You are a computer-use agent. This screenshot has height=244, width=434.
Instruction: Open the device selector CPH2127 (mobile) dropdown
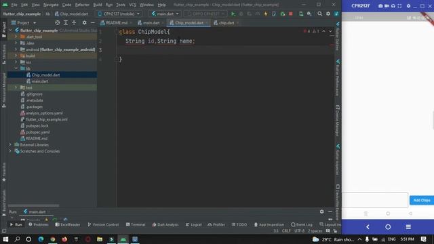point(119,14)
